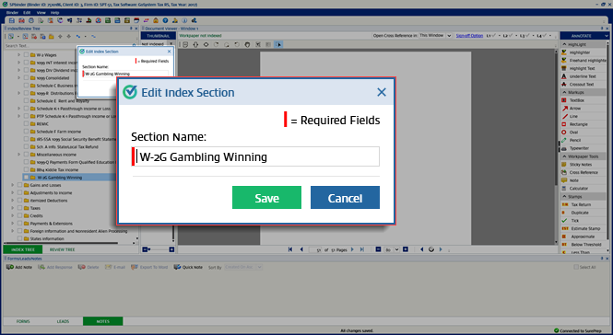Click the Add Note button
This screenshot has width=613, height=335.
click(x=19, y=267)
